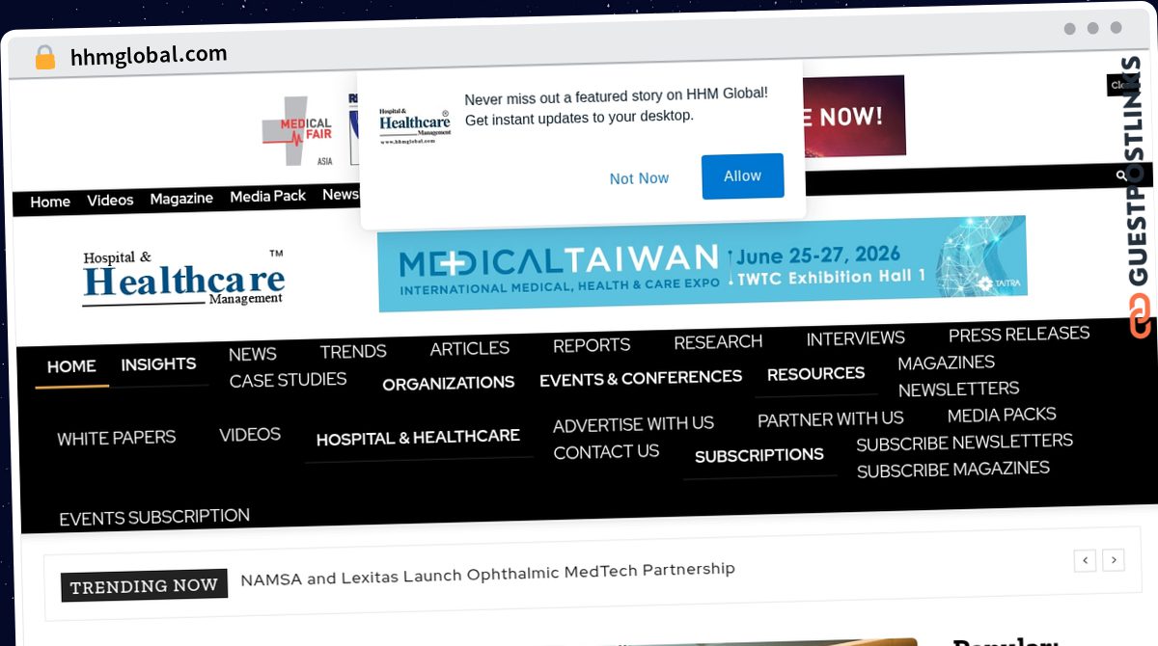Select HOME in the main navigation
1158x646 pixels.
coord(71,366)
